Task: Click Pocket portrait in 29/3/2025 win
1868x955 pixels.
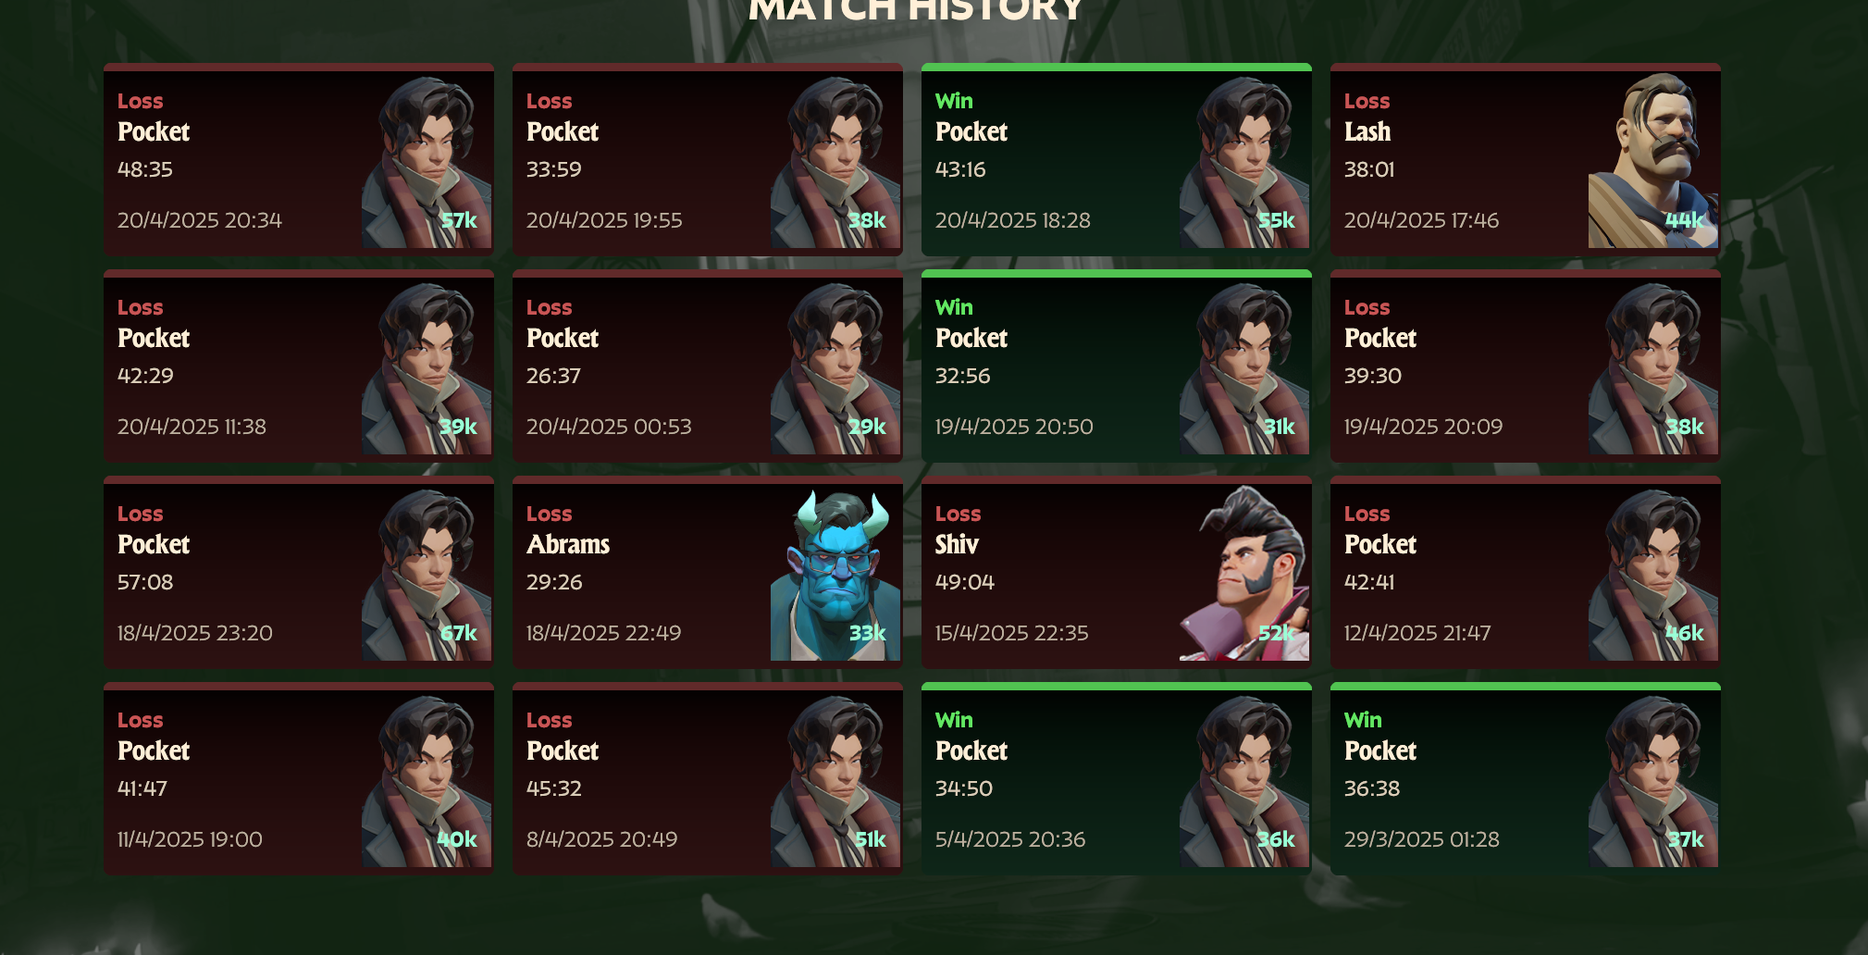Action: (x=1653, y=779)
